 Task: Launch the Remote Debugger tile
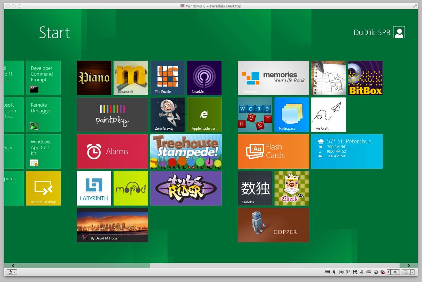tap(43, 115)
